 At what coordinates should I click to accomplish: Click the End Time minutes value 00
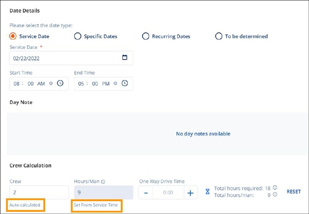click(x=95, y=84)
